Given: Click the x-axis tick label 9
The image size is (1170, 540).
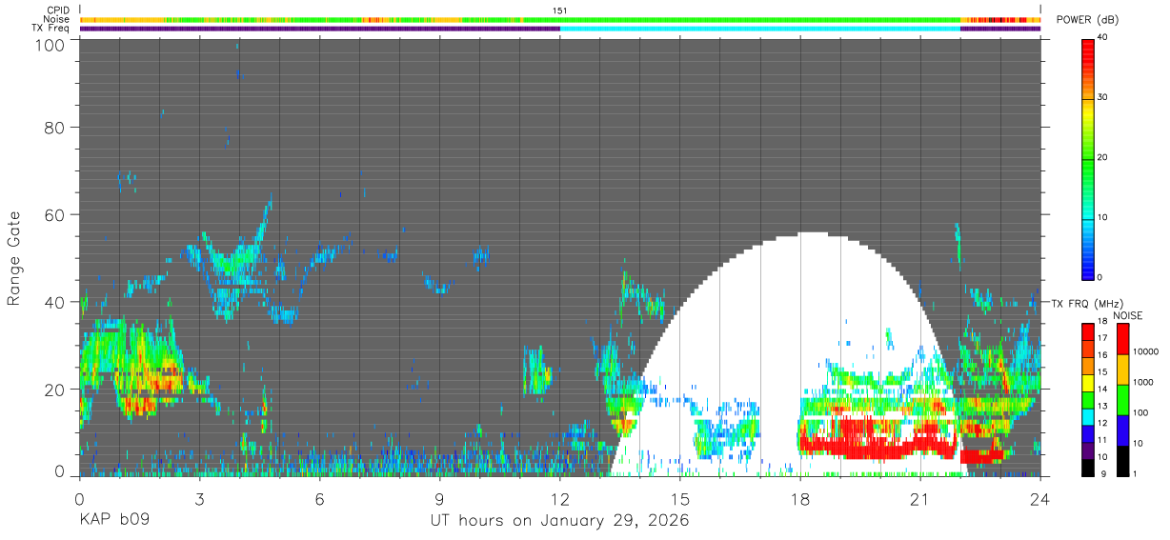Looking at the screenshot, I should [x=439, y=499].
